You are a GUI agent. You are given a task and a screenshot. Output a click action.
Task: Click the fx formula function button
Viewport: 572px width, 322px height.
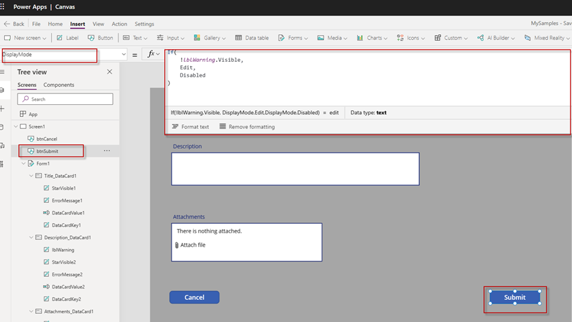point(153,54)
